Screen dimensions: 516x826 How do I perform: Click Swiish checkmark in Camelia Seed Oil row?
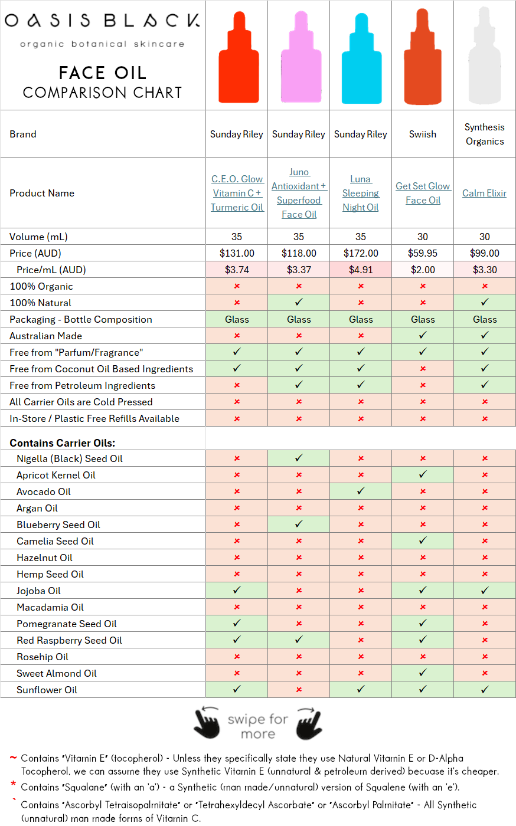pos(423,540)
